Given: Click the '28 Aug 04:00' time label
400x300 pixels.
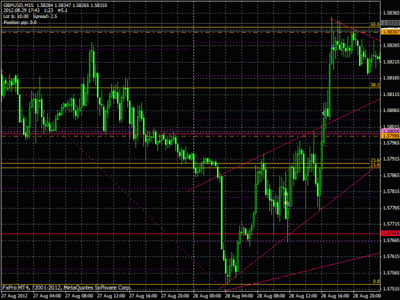Looking at the screenshot, I should coord(239,296).
